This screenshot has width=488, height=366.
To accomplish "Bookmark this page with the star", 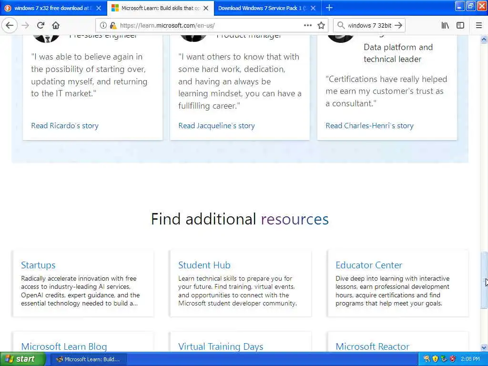I will 321,26.
